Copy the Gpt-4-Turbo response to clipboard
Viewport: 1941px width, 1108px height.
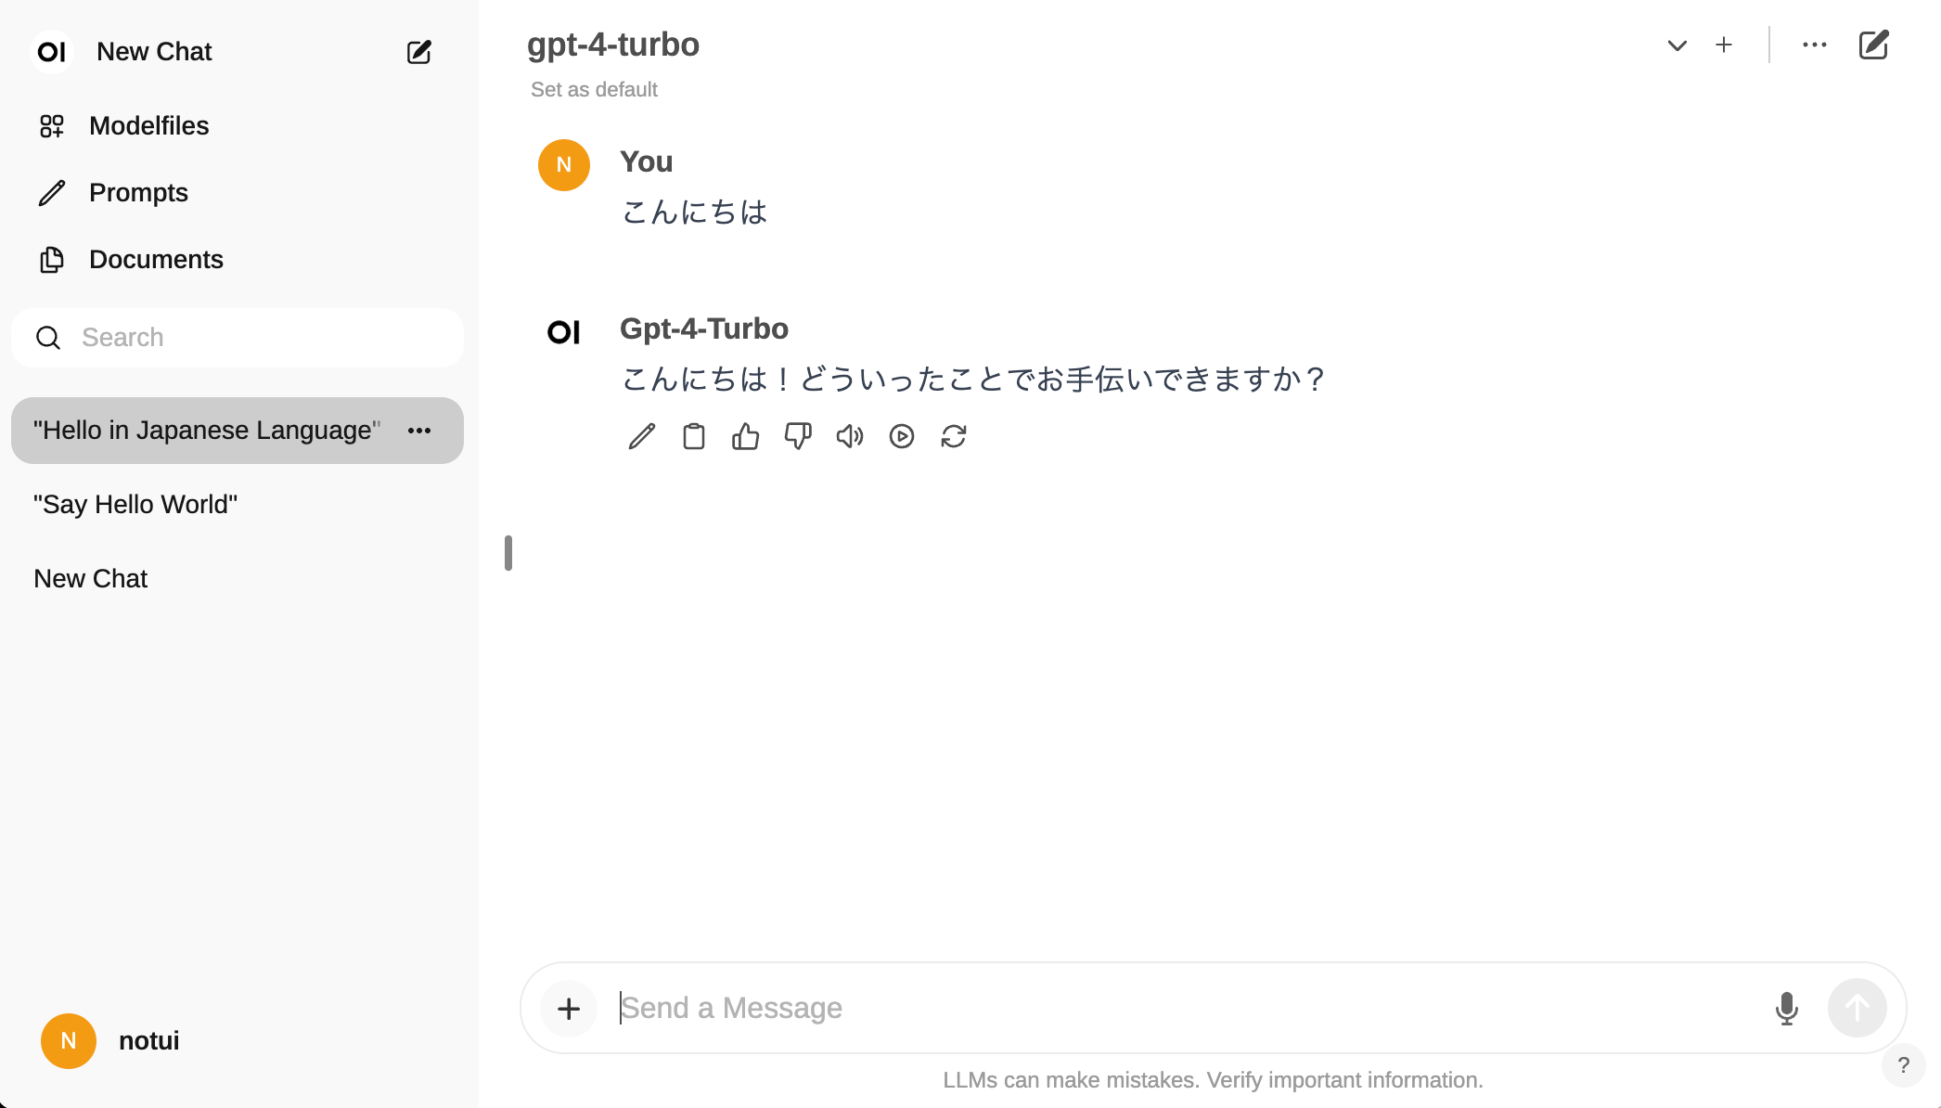[x=693, y=436]
